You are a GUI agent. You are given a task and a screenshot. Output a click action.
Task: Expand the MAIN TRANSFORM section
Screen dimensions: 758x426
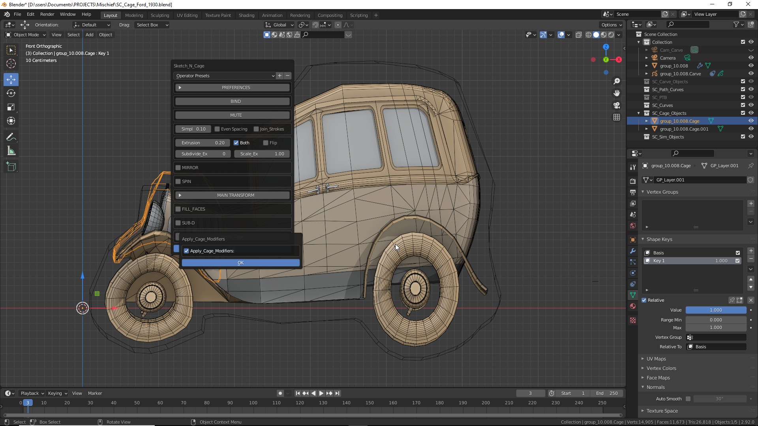[233, 195]
